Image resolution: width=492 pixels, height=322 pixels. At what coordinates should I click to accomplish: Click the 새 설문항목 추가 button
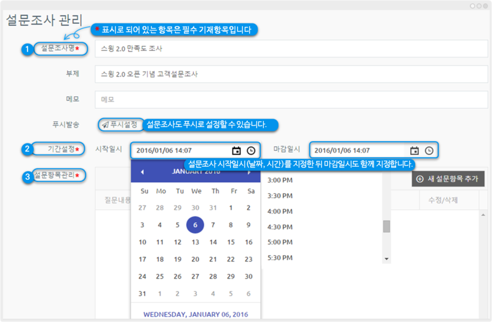[447, 179]
